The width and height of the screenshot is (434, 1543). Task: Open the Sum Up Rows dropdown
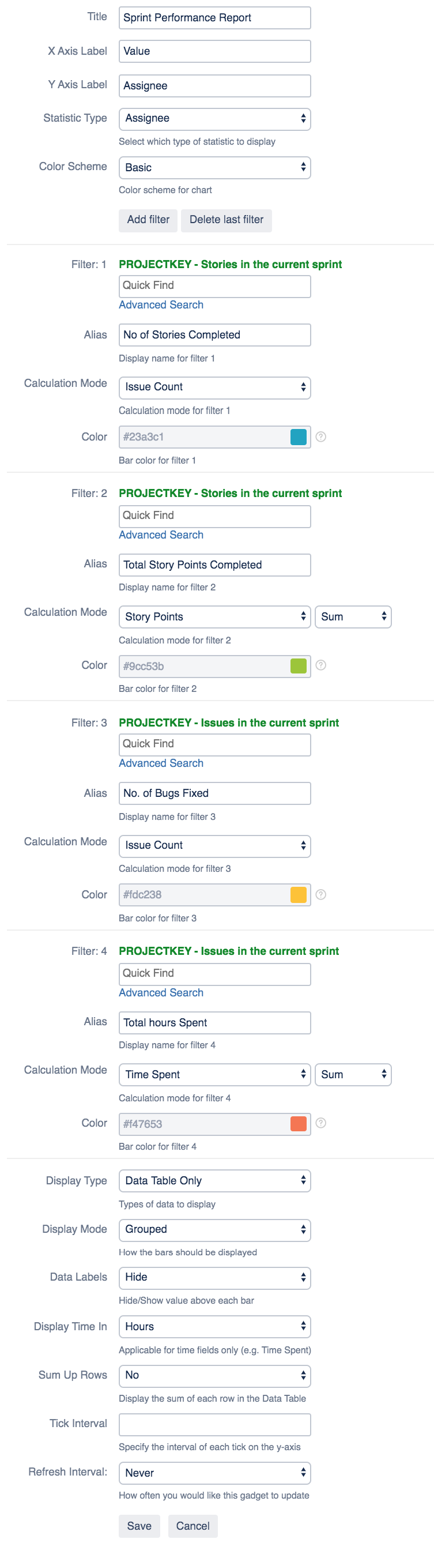tap(214, 1375)
